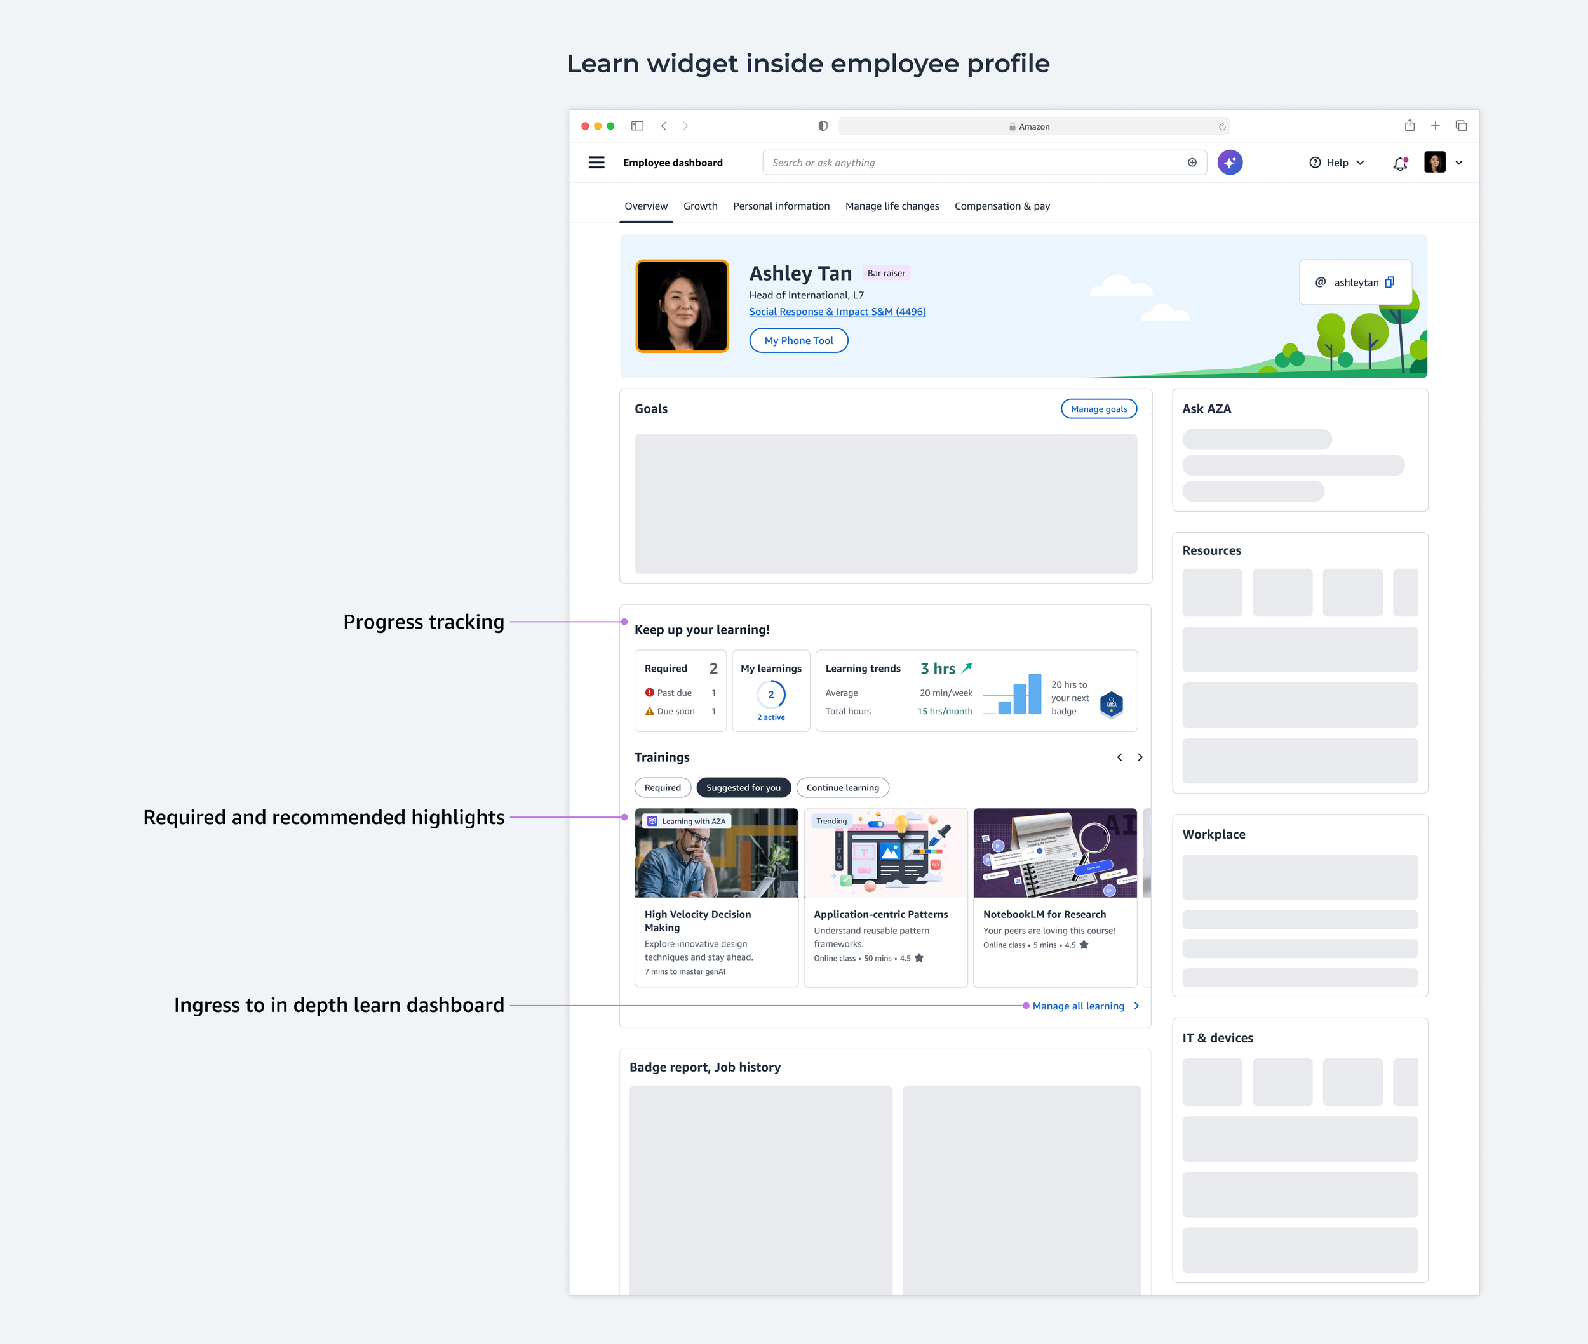Viewport: 1588px width, 1344px height.
Task: Click the Manage goals button
Action: pyautogui.click(x=1098, y=409)
